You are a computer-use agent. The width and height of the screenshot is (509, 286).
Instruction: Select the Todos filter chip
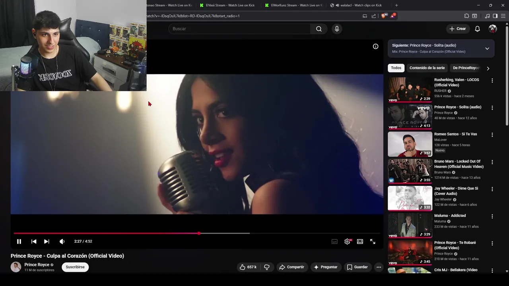click(396, 68)
